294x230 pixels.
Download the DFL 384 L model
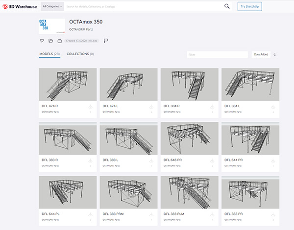273,107
